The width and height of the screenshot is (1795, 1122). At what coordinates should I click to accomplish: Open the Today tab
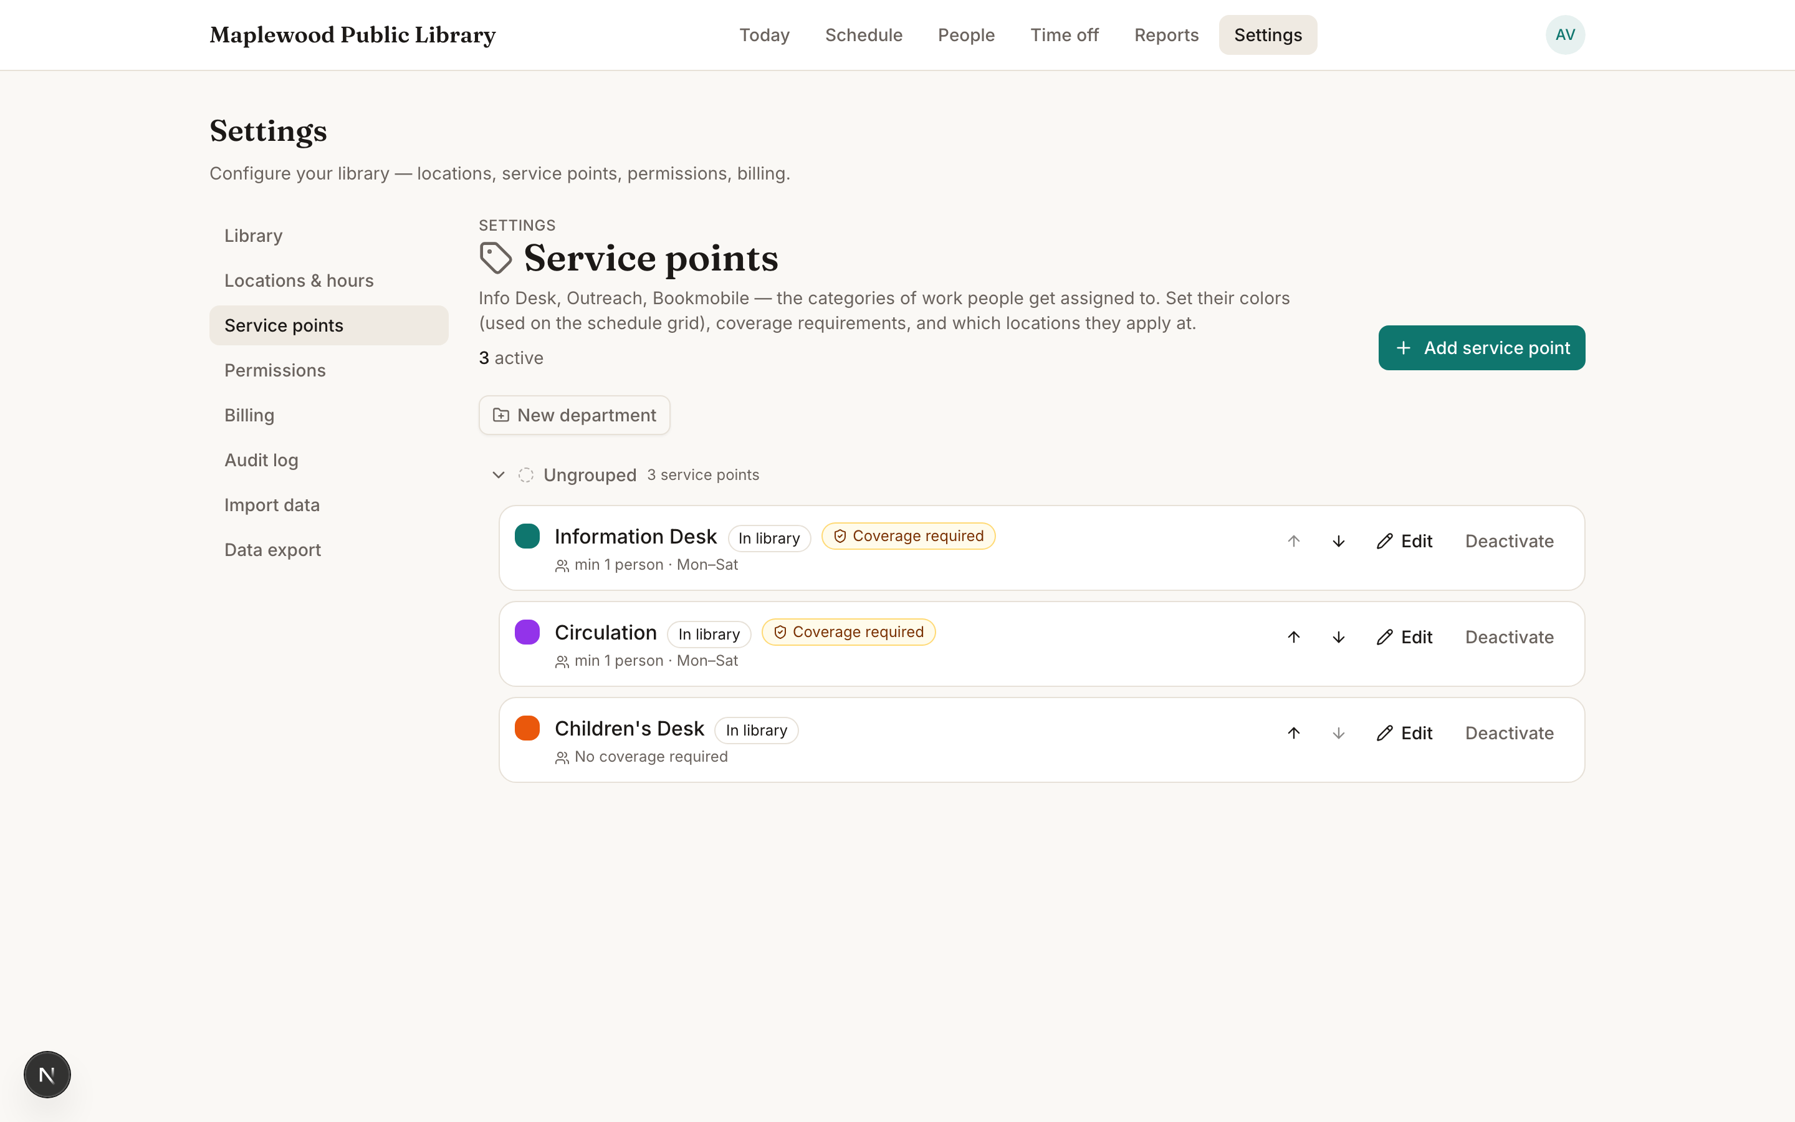tap(764, 35)
